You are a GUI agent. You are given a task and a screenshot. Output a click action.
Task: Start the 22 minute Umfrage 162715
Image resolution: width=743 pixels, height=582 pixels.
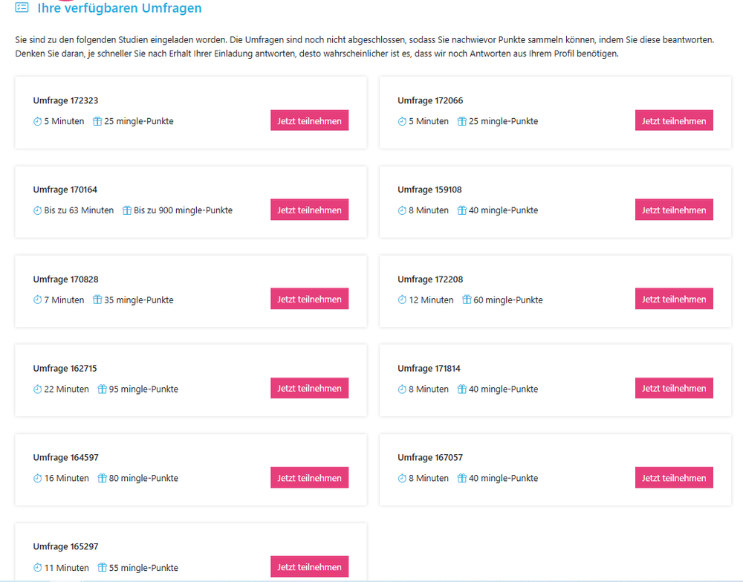(309, 388)
